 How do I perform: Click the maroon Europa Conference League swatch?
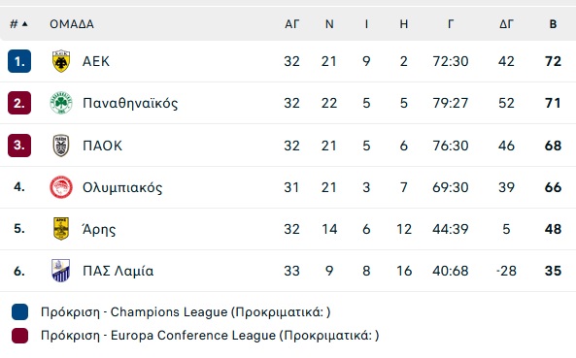[x=19, y=336]
